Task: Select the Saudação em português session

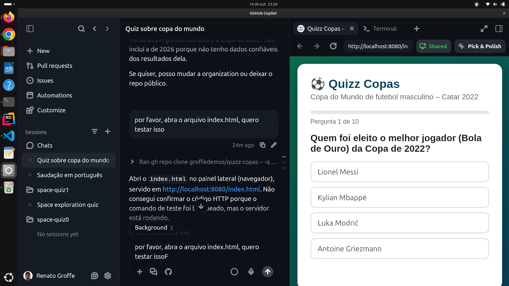Action: (x=69, y=175)
